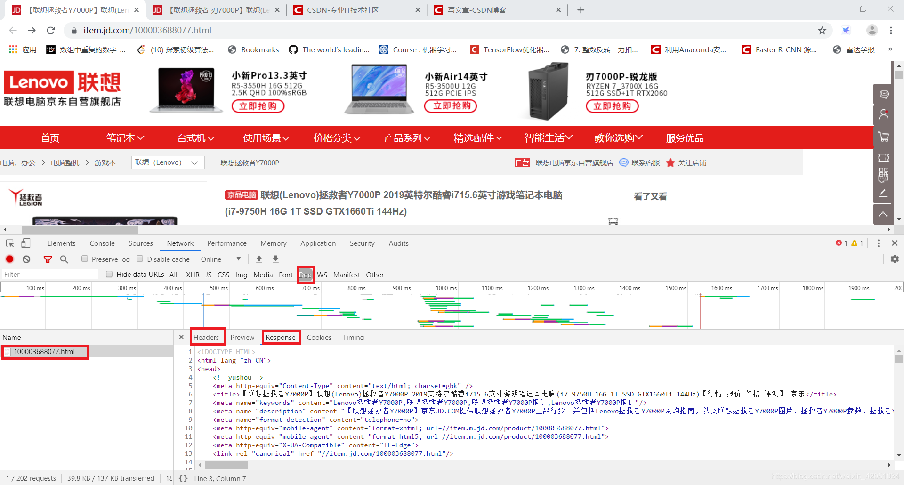
Task: Close the DevTools panel
Action: point(895,243)
